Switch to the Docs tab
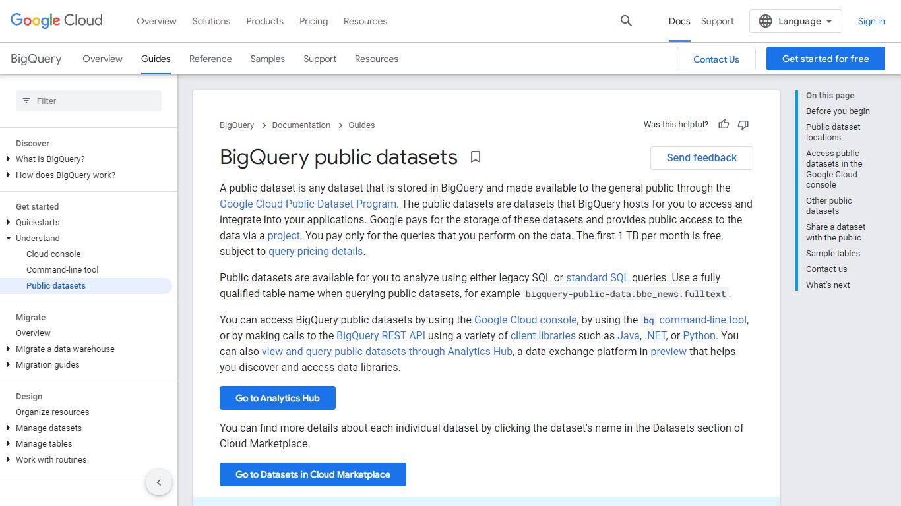Screen dimensions: 901x506 coord(679,21)
